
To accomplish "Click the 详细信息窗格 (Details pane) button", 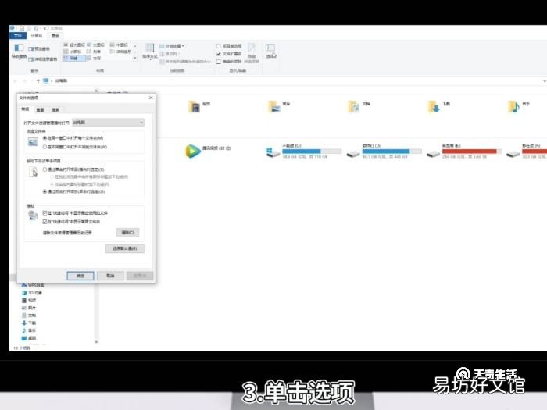I will point(43,59).
